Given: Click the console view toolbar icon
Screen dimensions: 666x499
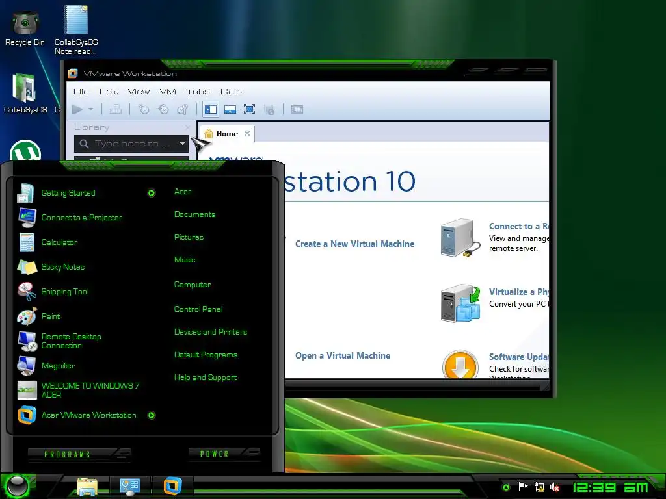Looking at the screenshot, I should pyautogui.click(x=297, y=109).
